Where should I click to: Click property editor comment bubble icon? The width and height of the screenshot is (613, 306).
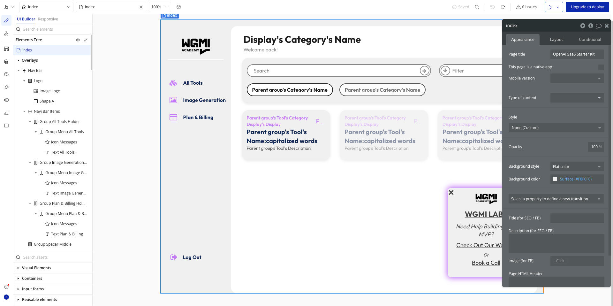[x=599, y=26]
